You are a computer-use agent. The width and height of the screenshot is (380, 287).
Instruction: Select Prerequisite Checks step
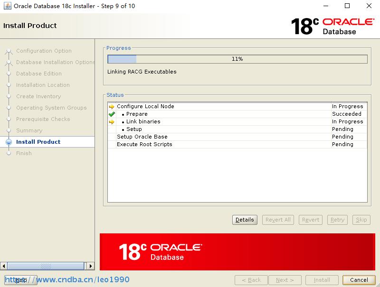point(43,119)
